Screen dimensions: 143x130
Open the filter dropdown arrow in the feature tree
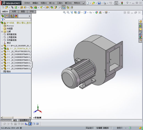coord(4,20)
